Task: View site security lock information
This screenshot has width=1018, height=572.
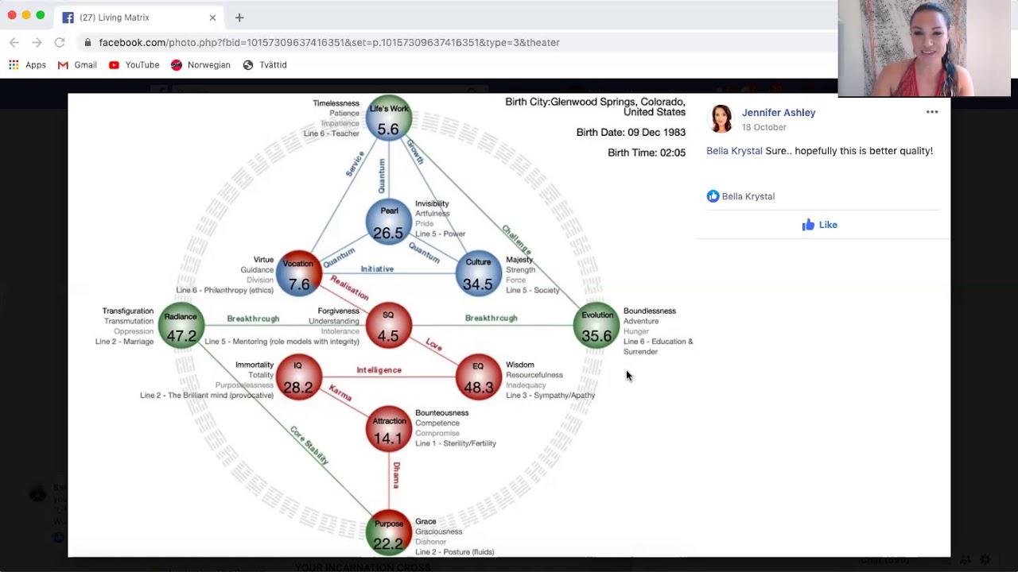Action: point(87,42)
